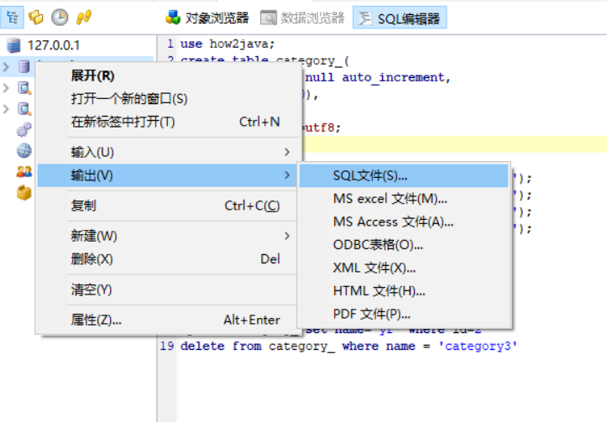Viewport: 607px width, 422px height.
Task: Click the yellow highlighted editor line
Action: click(x=455, y=144)
